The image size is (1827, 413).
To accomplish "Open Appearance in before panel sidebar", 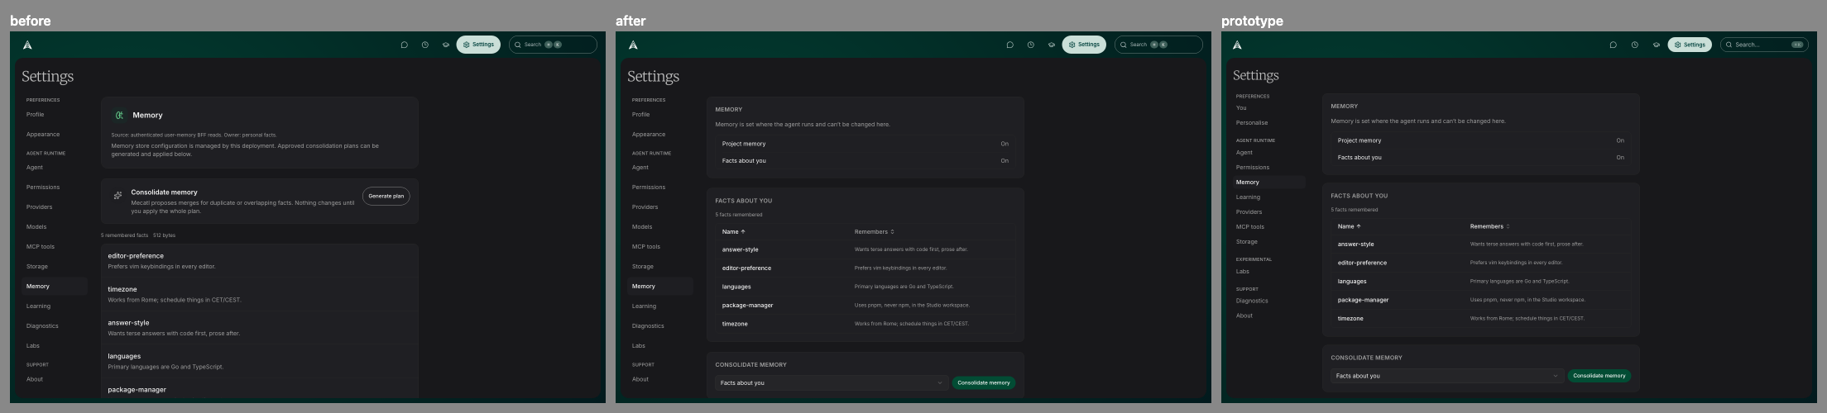I will coord(55,135).
